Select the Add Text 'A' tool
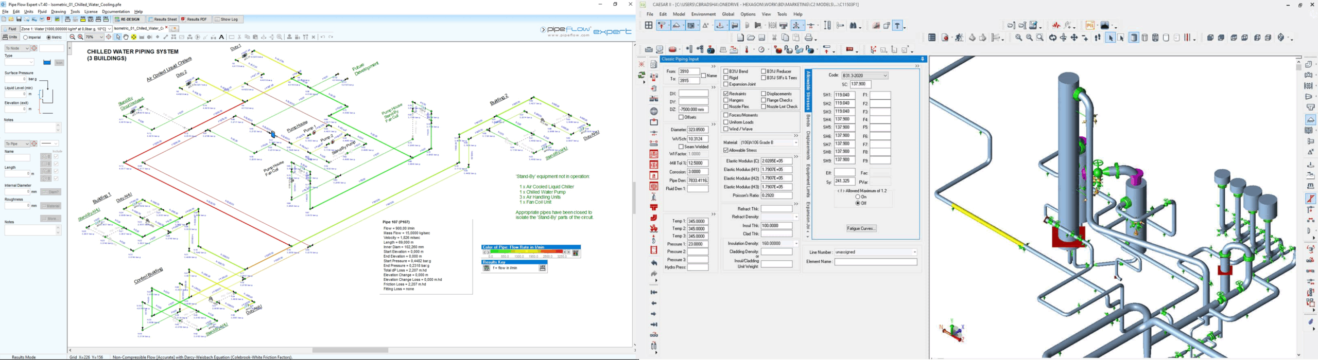Image resolution: width=1318 pixels, height=360 pixels. pos(221,38)
